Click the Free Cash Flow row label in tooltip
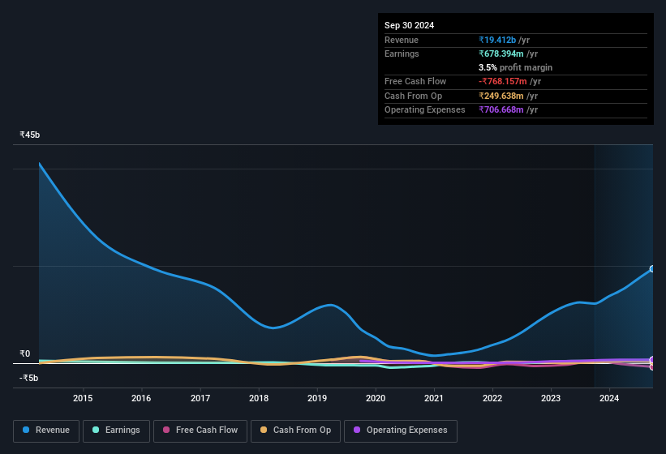The width and height of the screenshot is (666, 454). pos(415,81)
